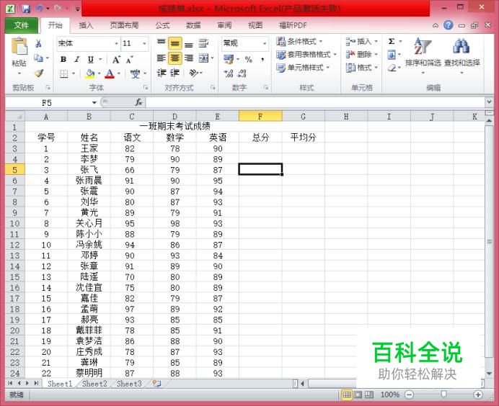The image size is (499, 406).
Task: Open Sort and Filter icon
Action: click(423, 46)
